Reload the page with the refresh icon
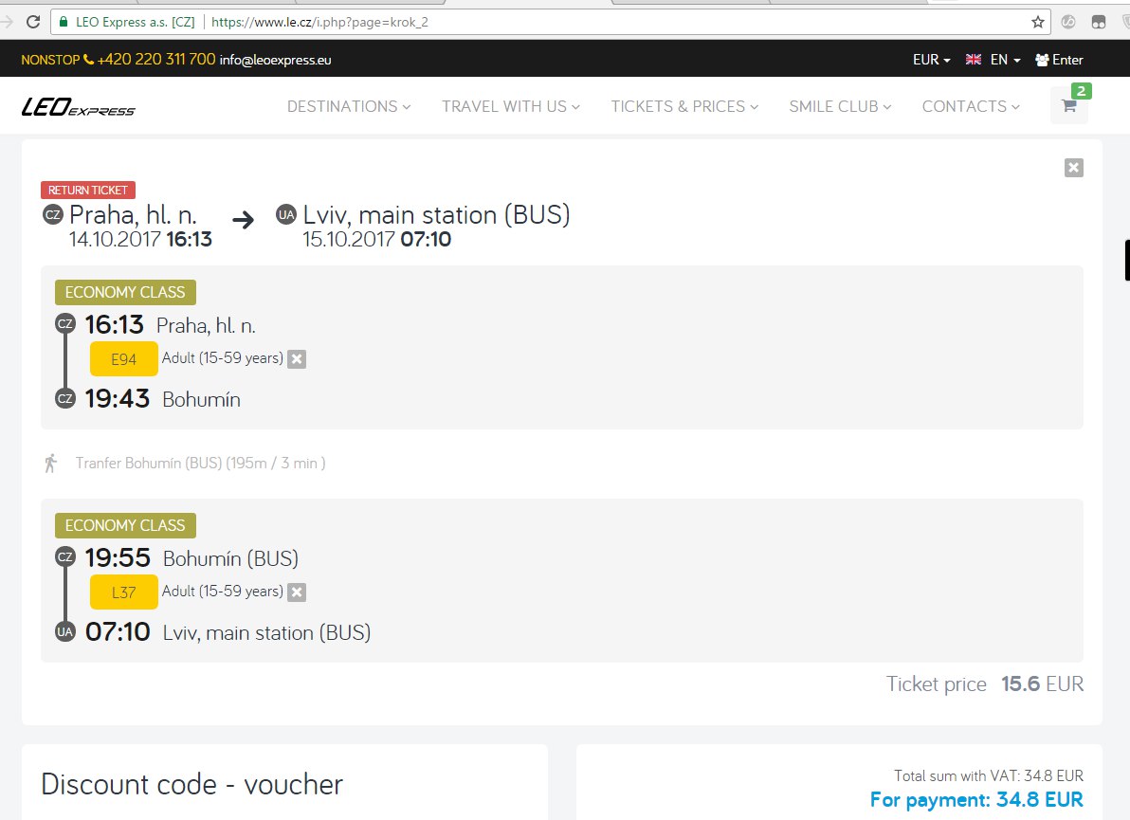1130x820 pixels. [x=33, y=22]
